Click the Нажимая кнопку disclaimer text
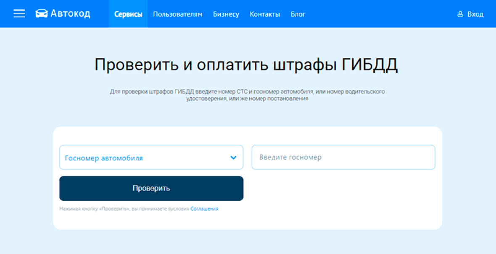 pyautogui.click(x=124, y=209)
